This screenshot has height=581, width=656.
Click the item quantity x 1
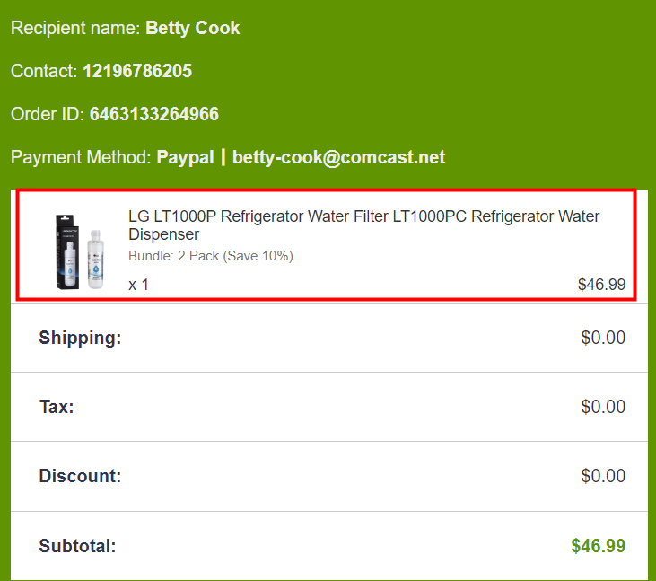pyautogui.click(x=138, y=285)
